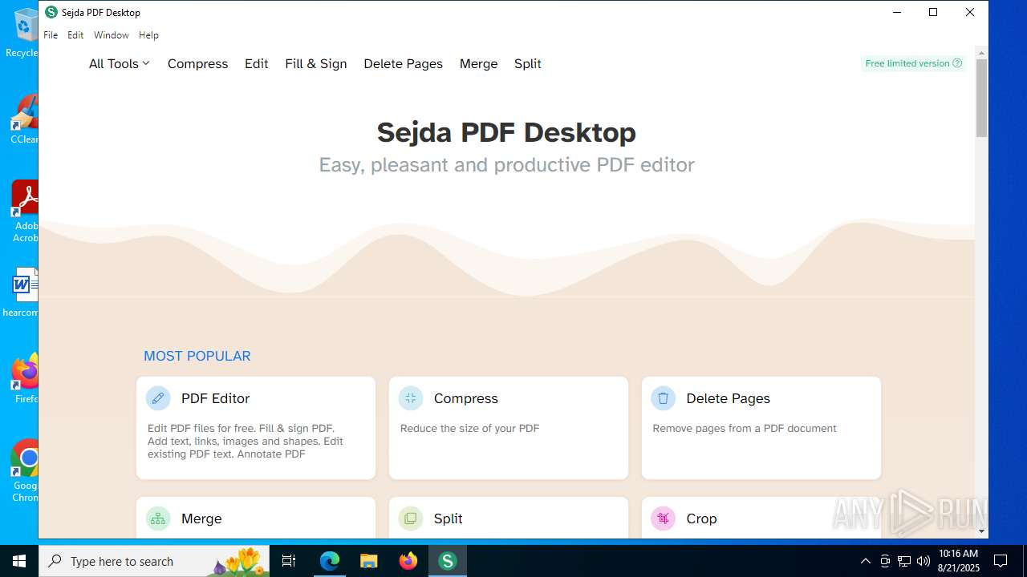
Task: Launch Firefox from taskbar
Action: point(408,561)
